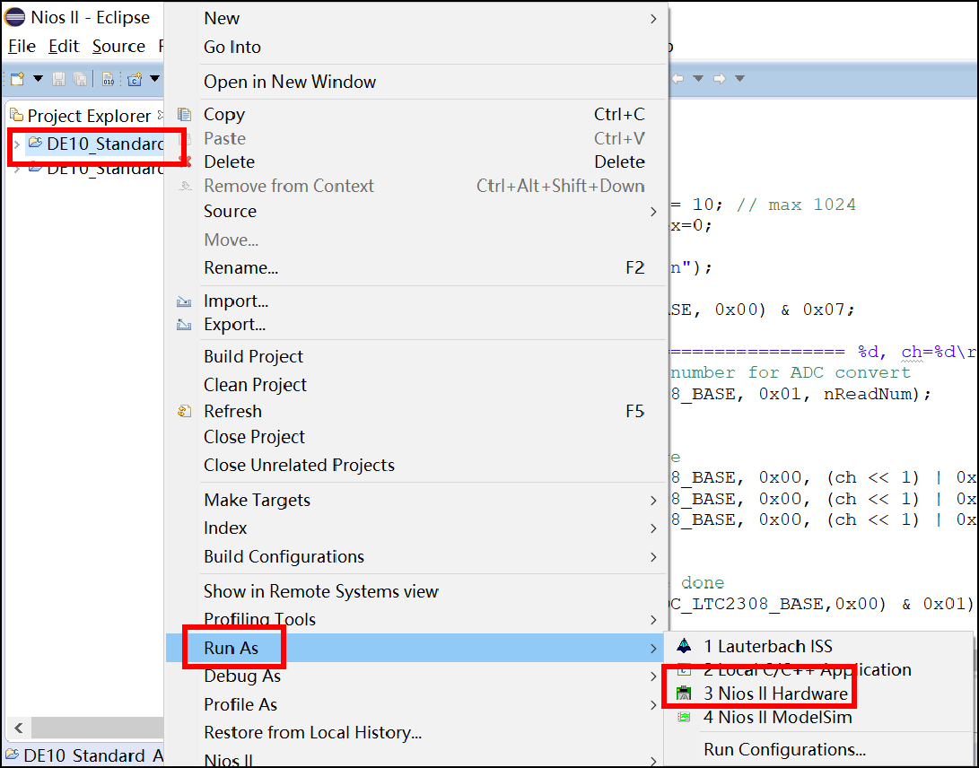The image size is (979, 768).
Task: Select the highlighted DE10_Standard project
Action: tap(104, 144)
